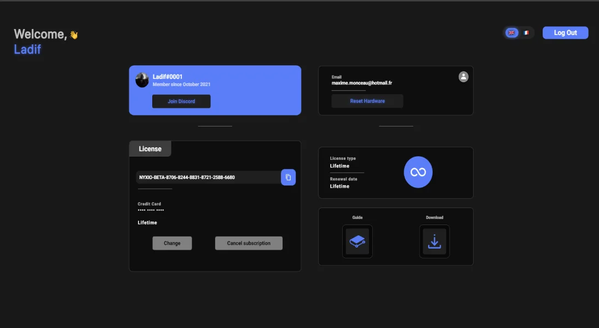Click the 'Email' field label
The image size is (599, 328).
(x=337, y=77)
